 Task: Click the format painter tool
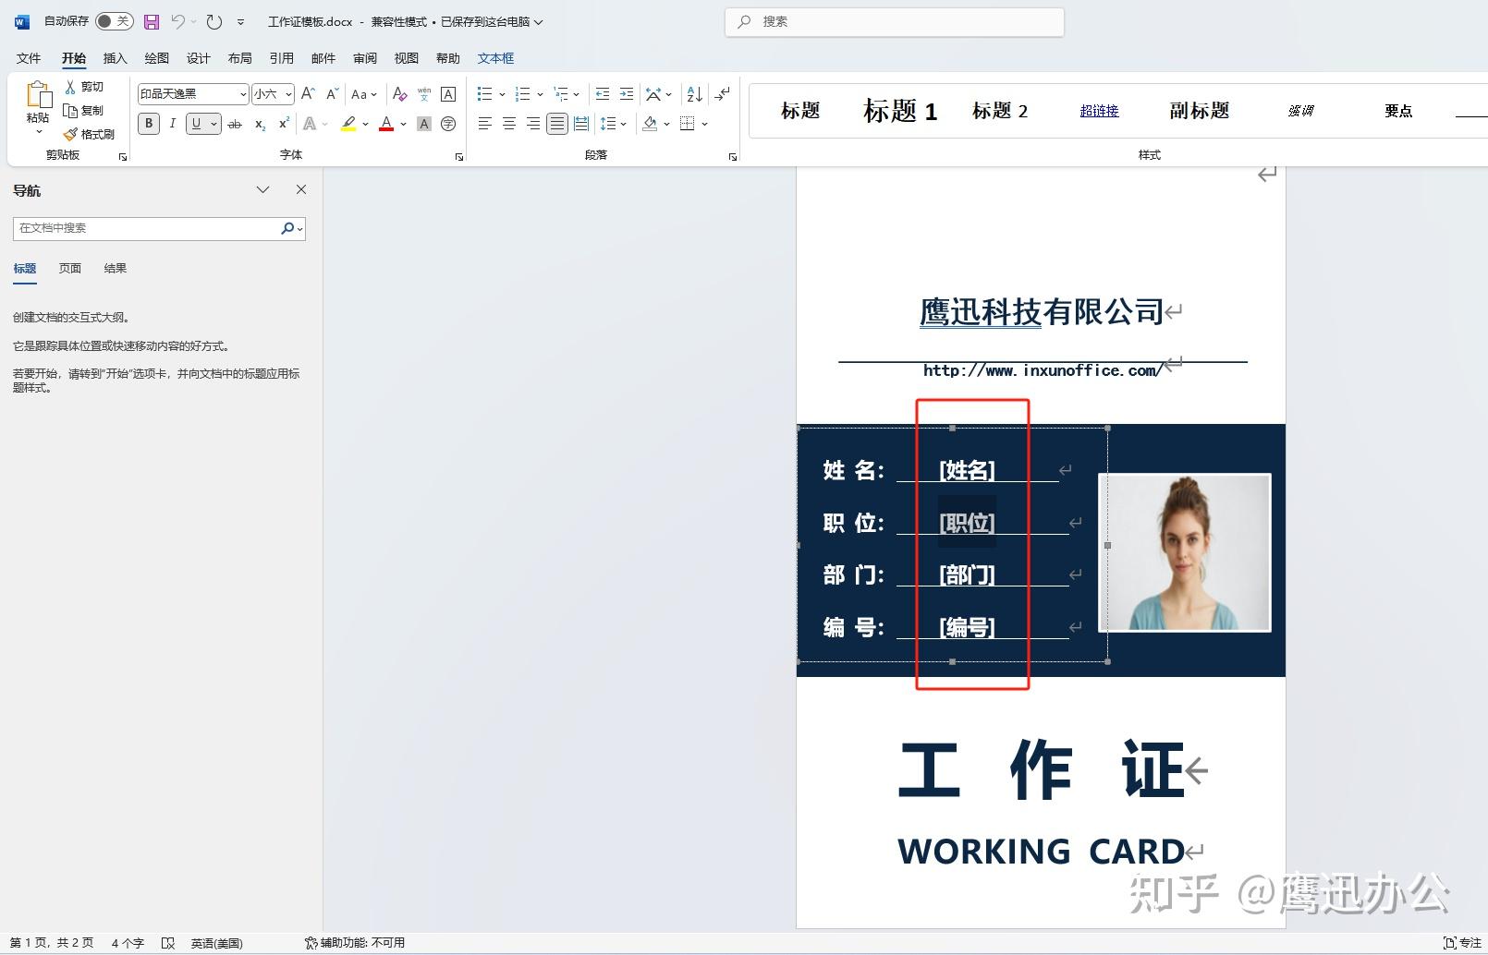coord(90,132)
